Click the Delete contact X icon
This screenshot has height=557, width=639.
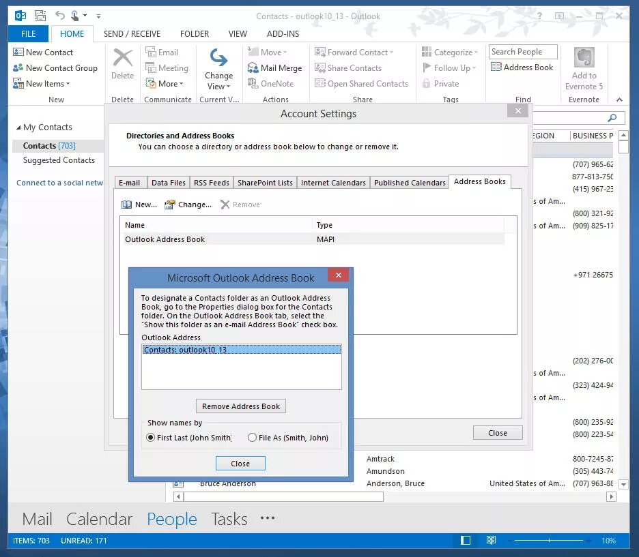coord(122,58)
